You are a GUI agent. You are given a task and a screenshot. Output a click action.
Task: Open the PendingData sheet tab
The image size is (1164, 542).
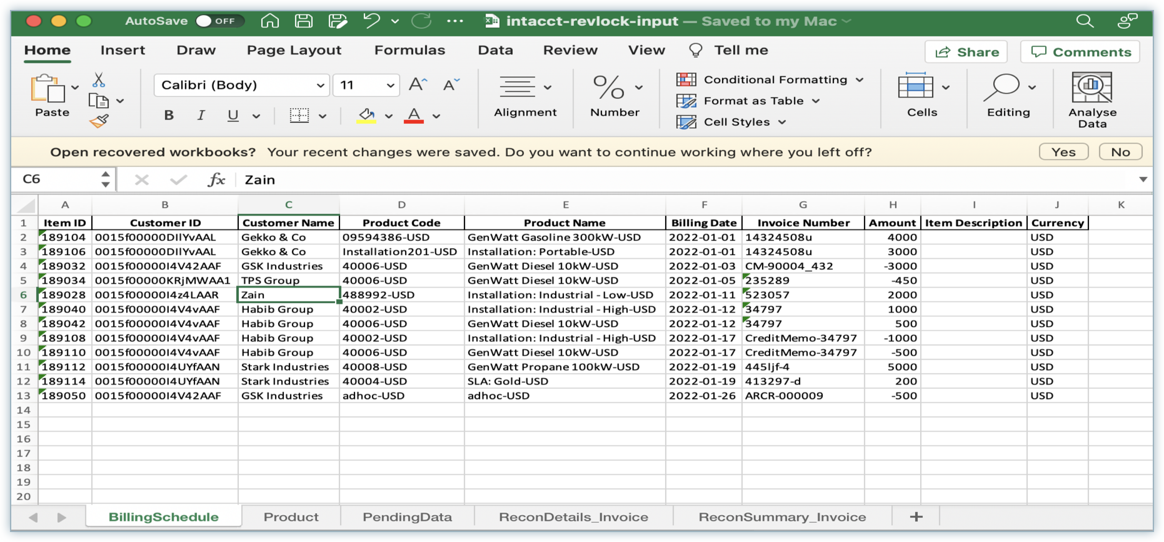tap(407, 517)
